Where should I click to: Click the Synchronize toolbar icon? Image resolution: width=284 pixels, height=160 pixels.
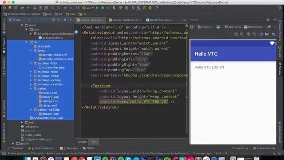click(x=16, y=8)
